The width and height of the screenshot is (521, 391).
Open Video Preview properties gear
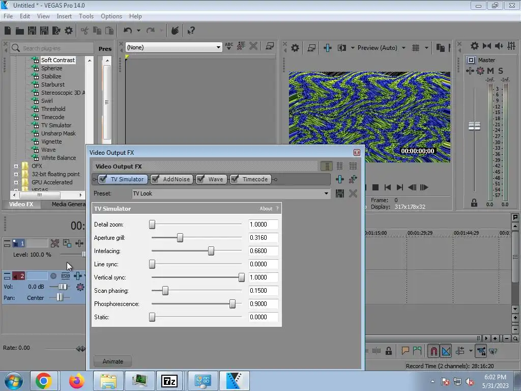[x=295, y=48]
